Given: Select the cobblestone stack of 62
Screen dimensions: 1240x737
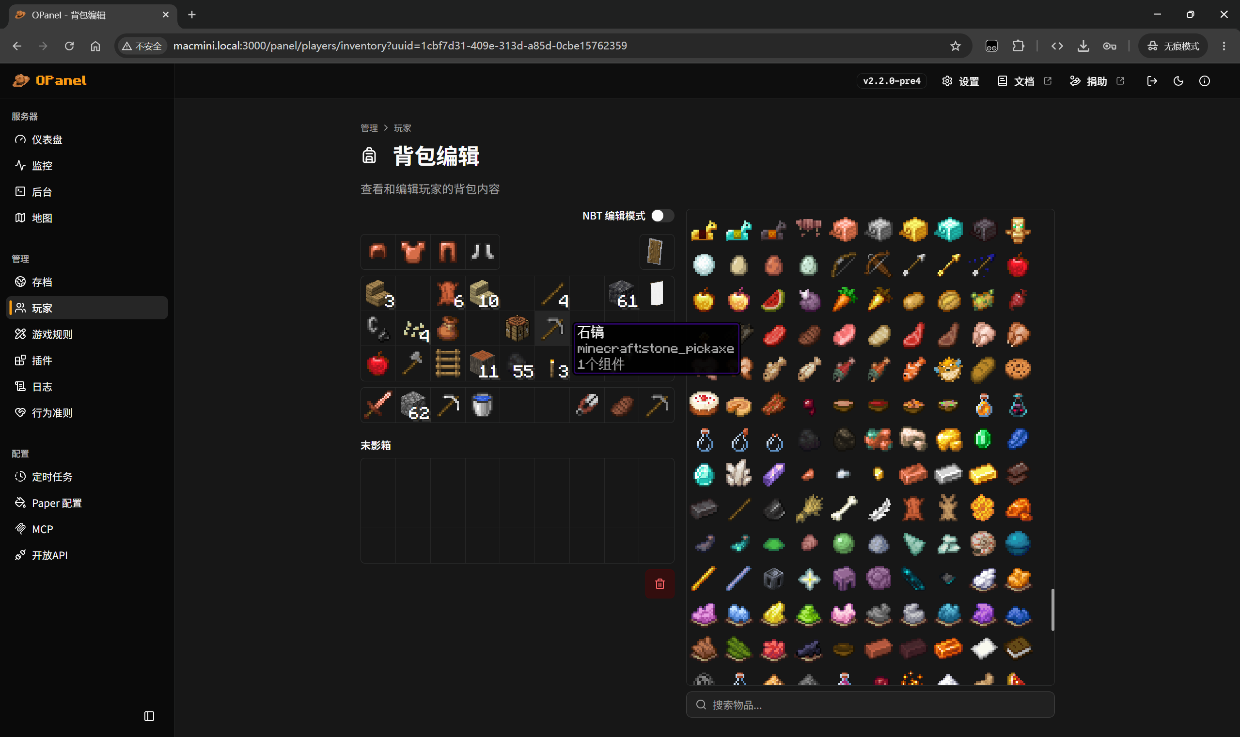Looking at the screenshot, I should (x=414, y=406).
